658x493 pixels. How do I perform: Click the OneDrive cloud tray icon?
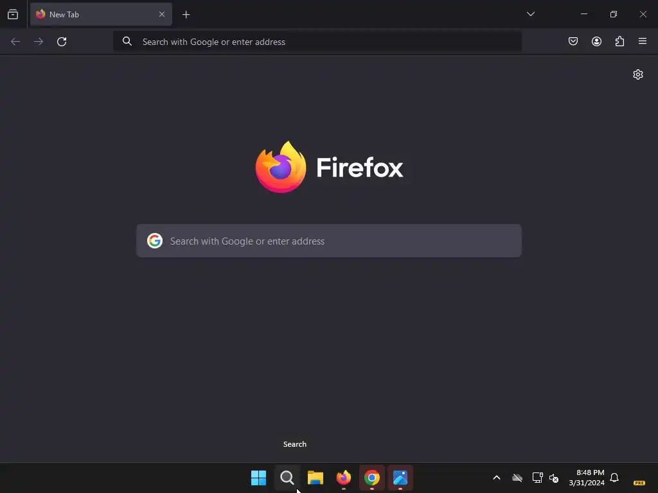click(x=517, y=478)
